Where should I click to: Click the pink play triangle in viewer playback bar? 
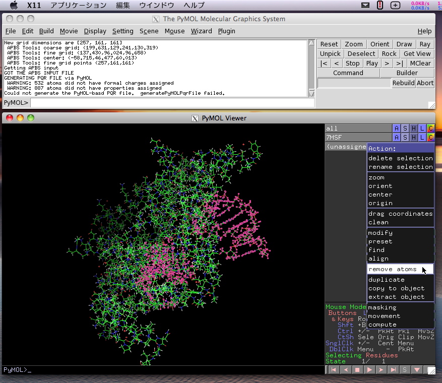(369, 370)
